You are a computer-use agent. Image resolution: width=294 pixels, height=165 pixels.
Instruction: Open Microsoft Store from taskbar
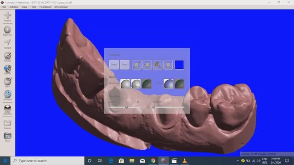coord(121,161)
